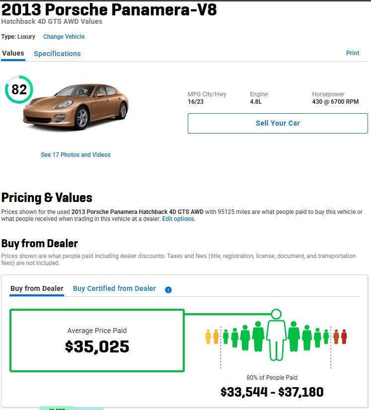This screenshot has height=410, width=371.
Task: Click the Print link
Action: (353, 53)
